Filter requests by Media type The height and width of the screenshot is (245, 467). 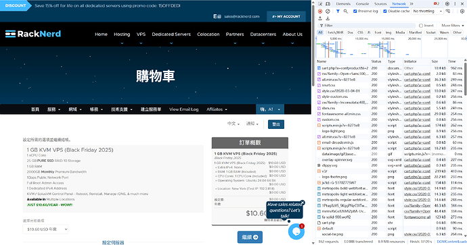pos(400,32)
